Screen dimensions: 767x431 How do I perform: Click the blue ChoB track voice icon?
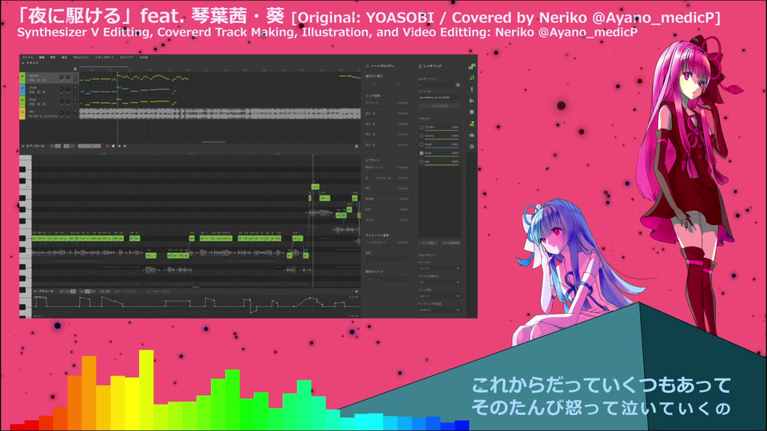tap(22, 89)
